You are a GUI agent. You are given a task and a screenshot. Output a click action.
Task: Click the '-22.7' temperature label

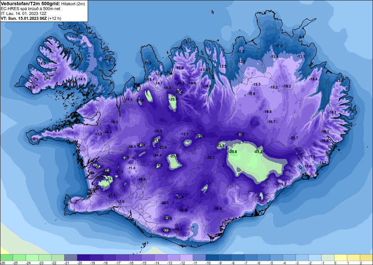(166, 231)
